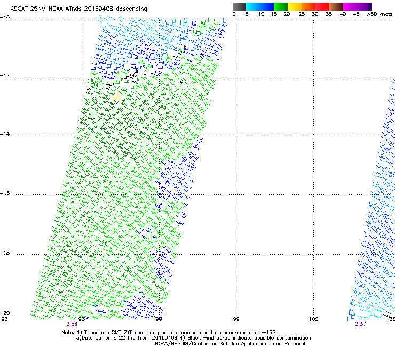Click the plot title 'ASCAT 25KM NOAA Winds 20160408 descending'
This screenshot has height=347, width=395.
tap(79, 9)
